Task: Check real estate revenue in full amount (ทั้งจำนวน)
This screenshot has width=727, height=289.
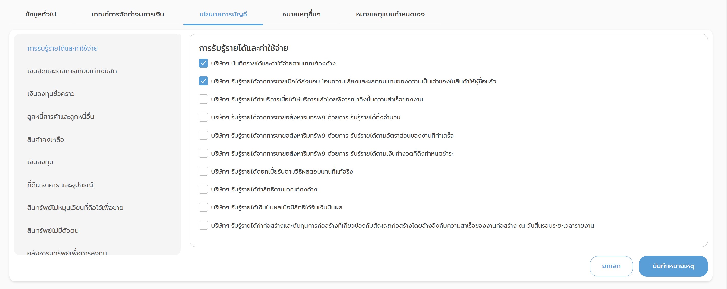Action: 203,117
